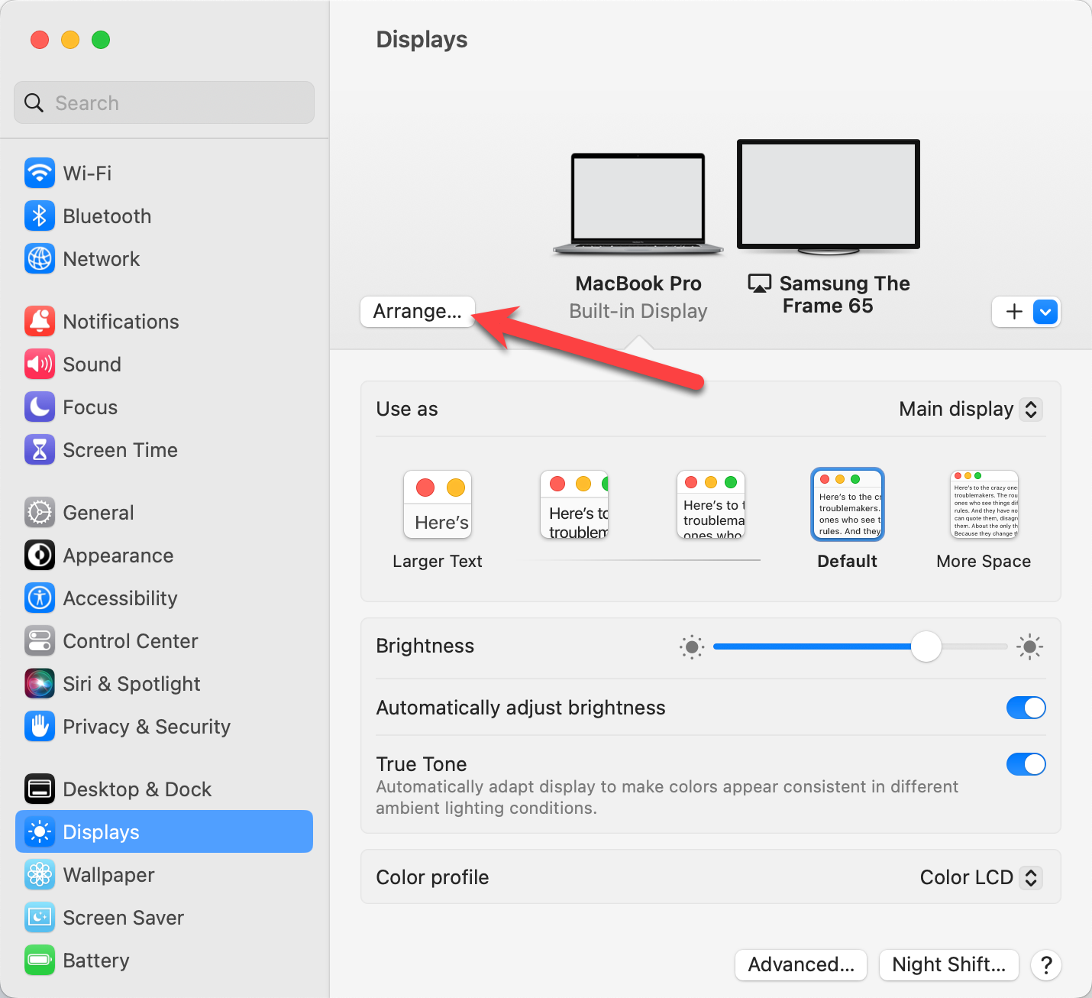The width and height of the screenshot is (1092, 998).
Task: Click the Wi-Fi icon in sidebar
Action: click(x=40, y=173)
